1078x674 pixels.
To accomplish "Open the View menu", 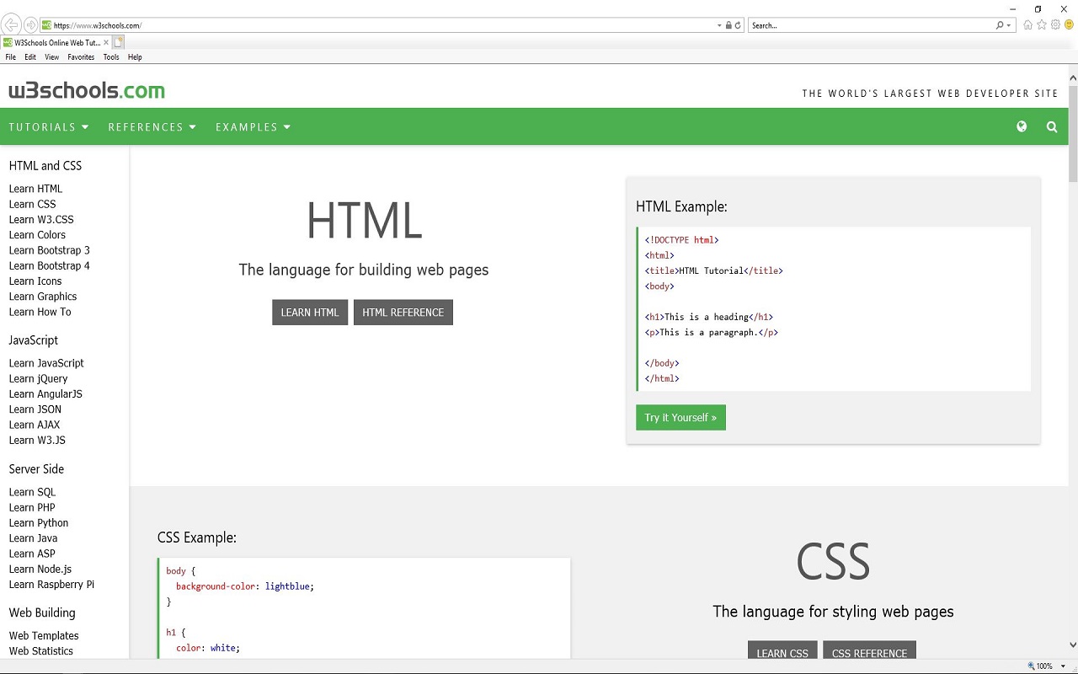I will point(52,57).
